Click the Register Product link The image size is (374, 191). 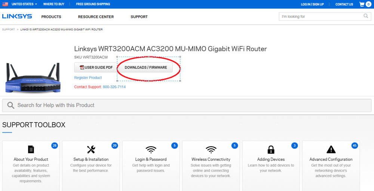[x=88, y=78]
